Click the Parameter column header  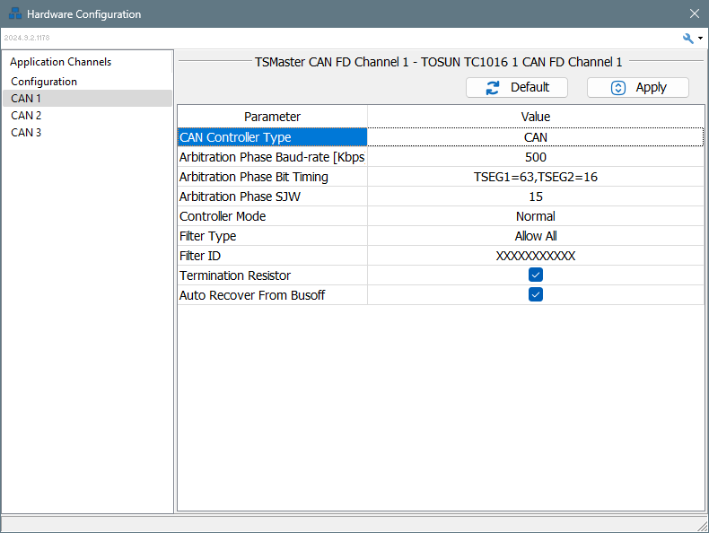[x=272, y=117]
